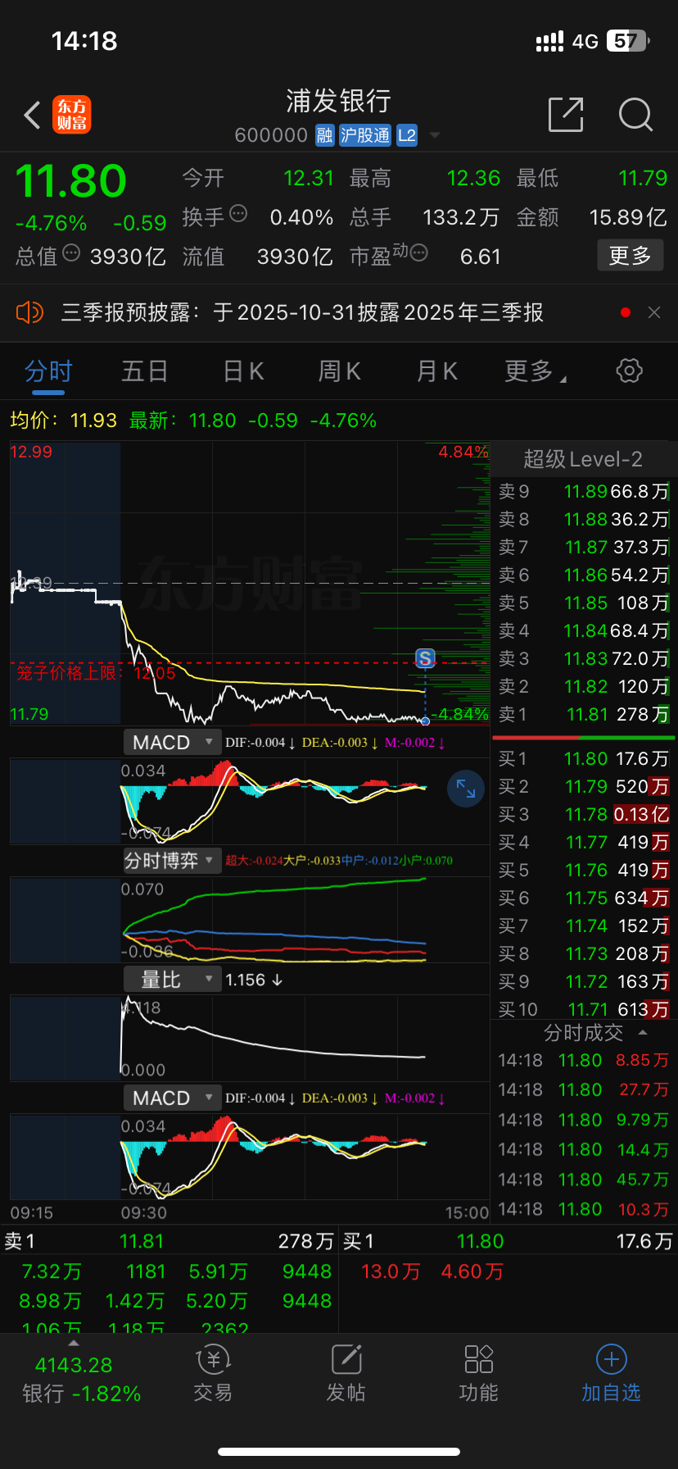The width and height of the screenshot is (678, 1469).
Task: Tap the 4G signal indicator
Action: (585, 41)
